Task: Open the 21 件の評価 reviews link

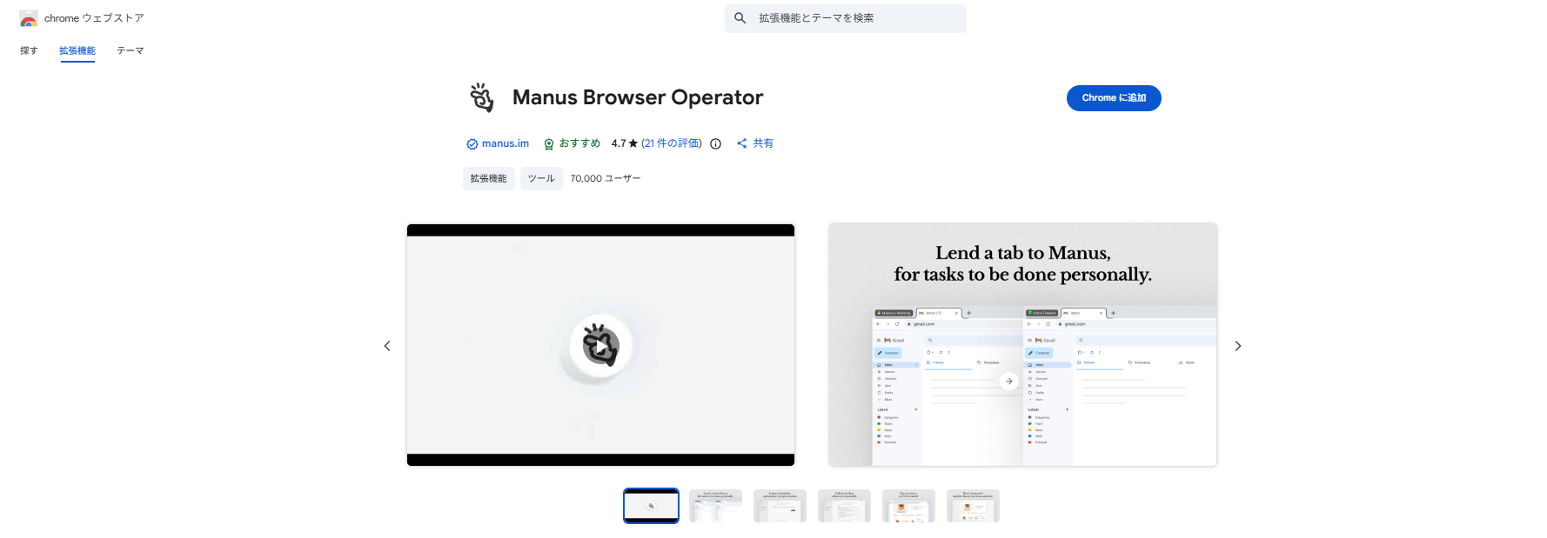Action: tap(672, 143)
